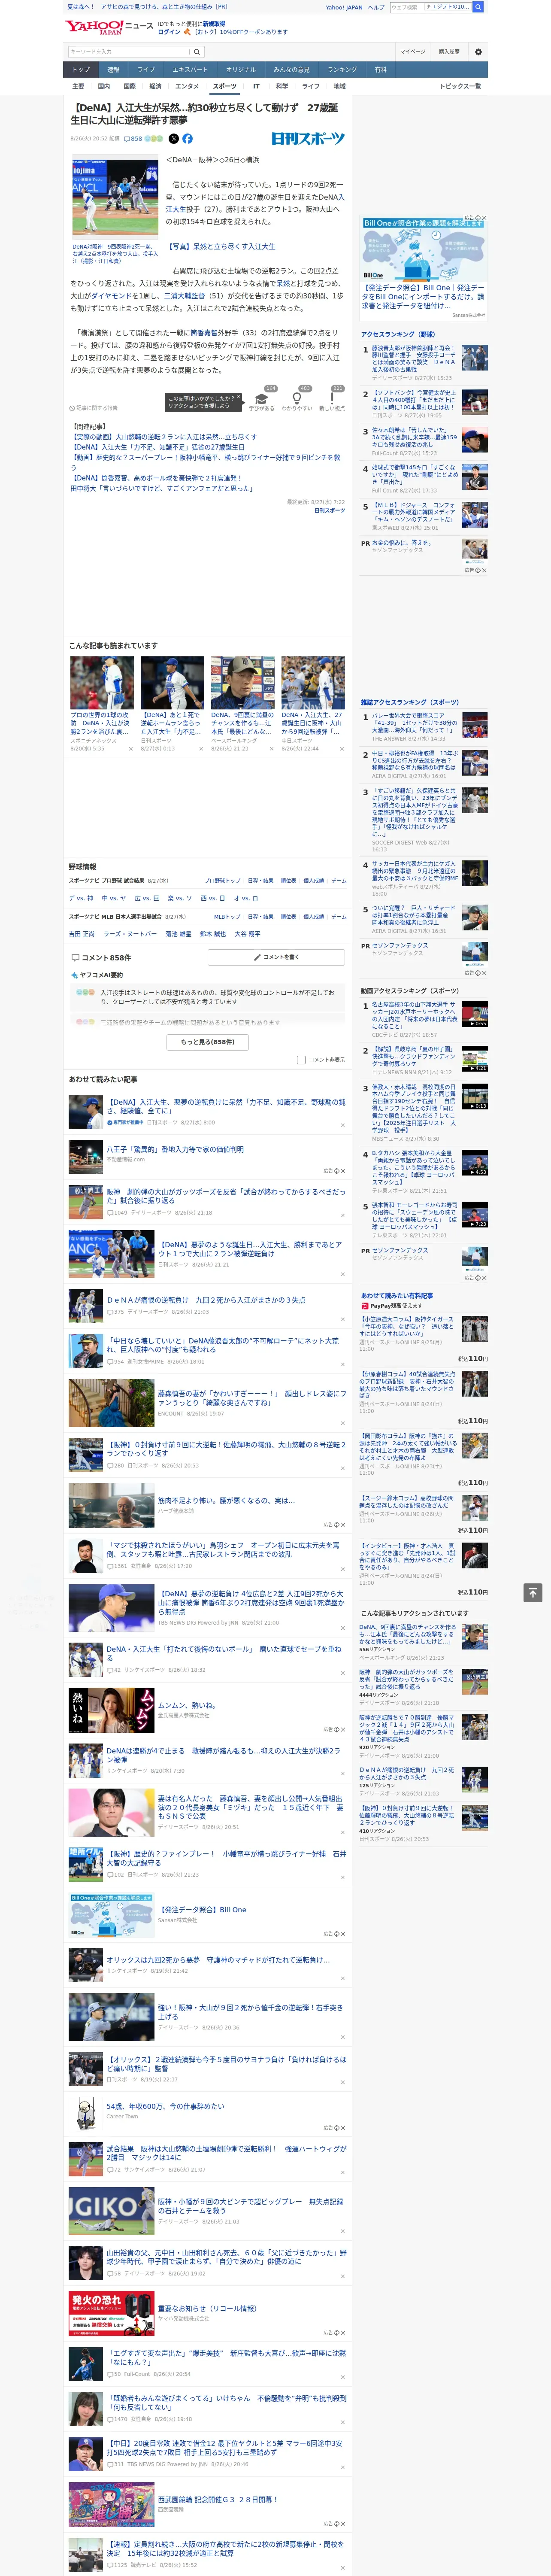
Task: Select the トップ navigation tab
Action: pos(81,70)
